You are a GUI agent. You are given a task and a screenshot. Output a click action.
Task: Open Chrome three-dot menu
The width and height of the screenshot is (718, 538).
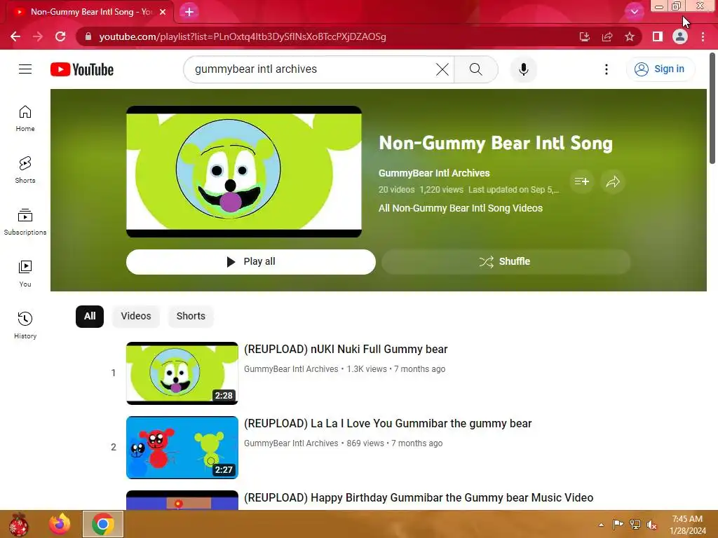point(703,36)
